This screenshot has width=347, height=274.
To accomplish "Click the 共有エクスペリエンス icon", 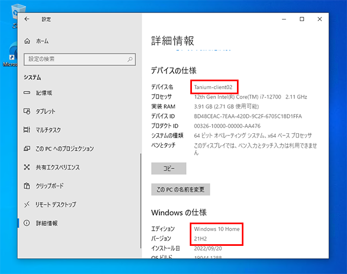I will click(x=27, y=167).
